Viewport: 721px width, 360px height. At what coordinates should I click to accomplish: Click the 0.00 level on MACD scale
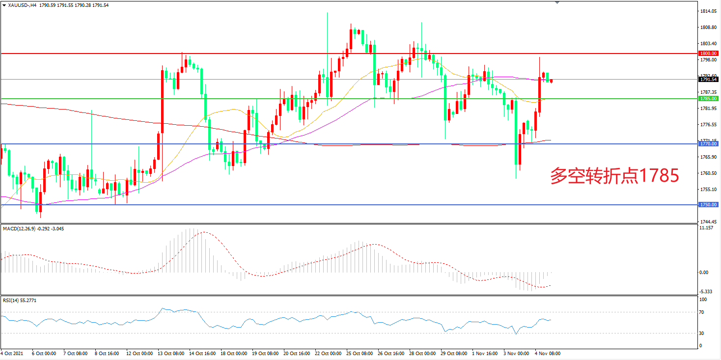coord(704,272)
